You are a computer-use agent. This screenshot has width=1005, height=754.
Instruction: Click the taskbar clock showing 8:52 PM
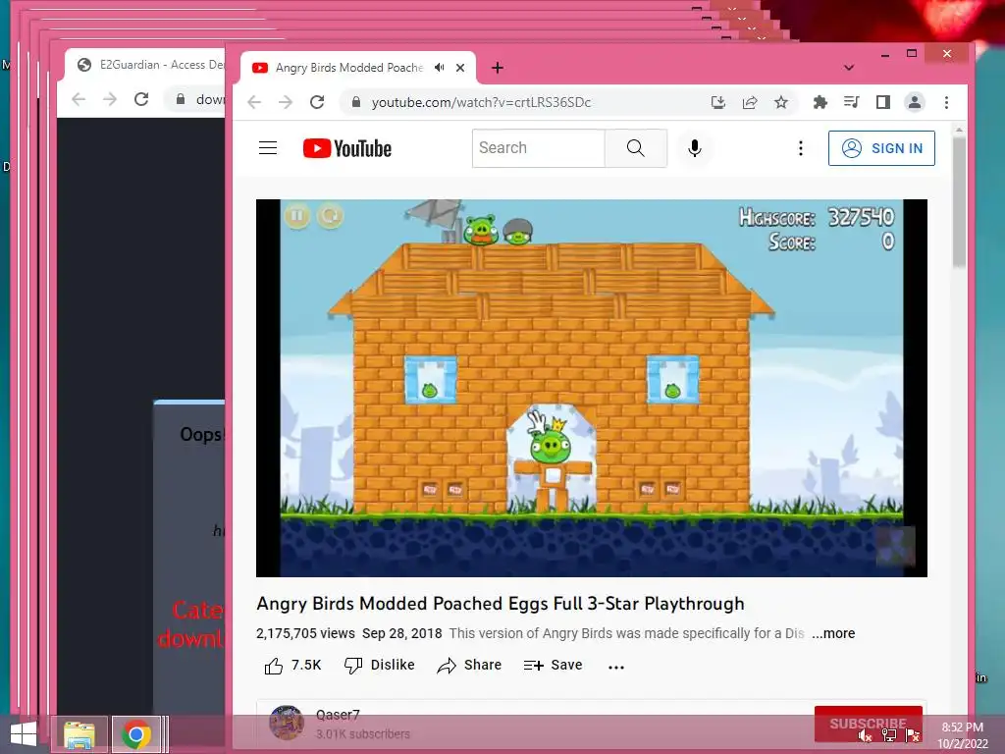click(963, 735)
